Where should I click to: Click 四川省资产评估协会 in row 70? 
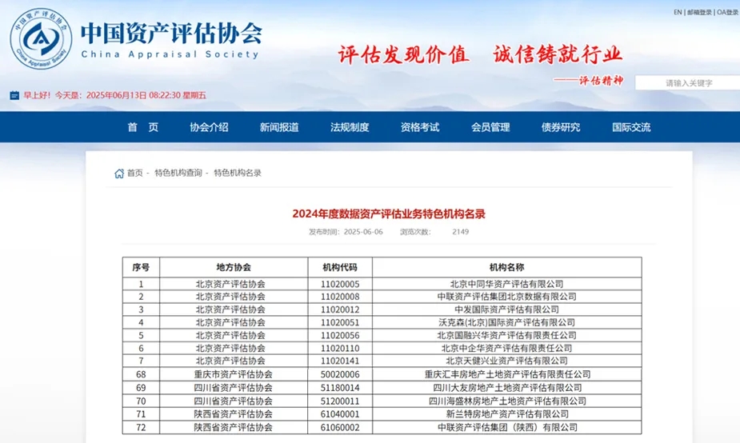click(x=233, y=401)
